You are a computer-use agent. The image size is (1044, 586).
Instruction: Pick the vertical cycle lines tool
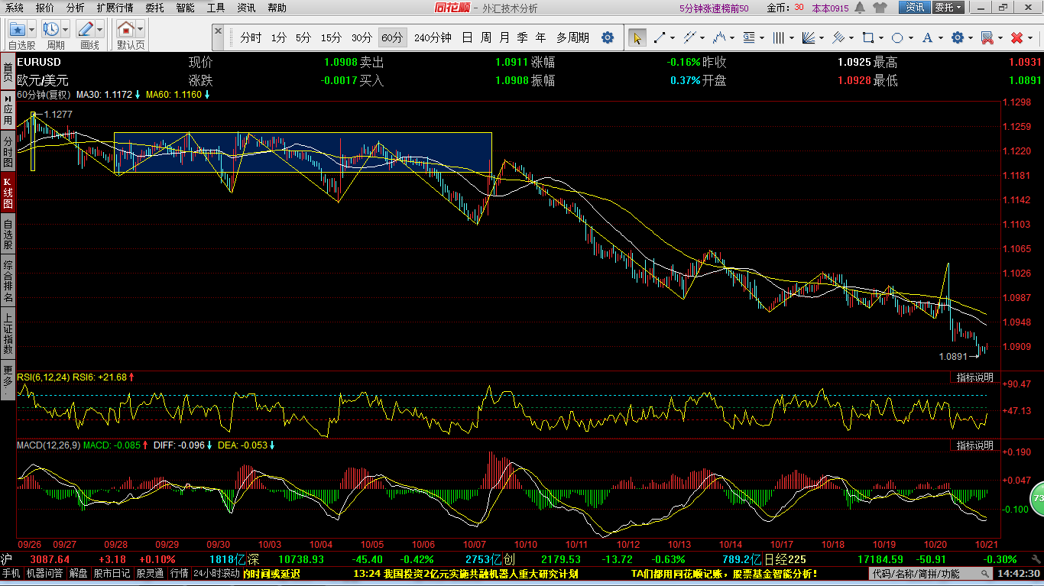pos(778,37)
